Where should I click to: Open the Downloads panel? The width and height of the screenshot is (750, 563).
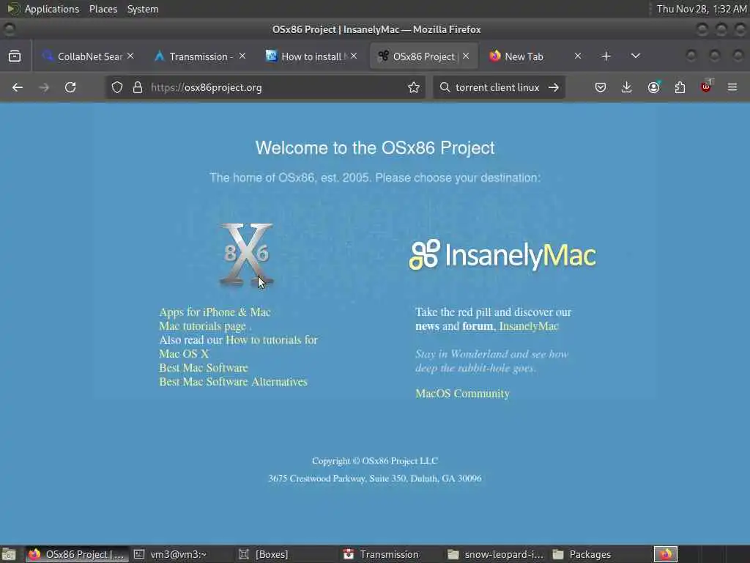[x=627, y=87]
